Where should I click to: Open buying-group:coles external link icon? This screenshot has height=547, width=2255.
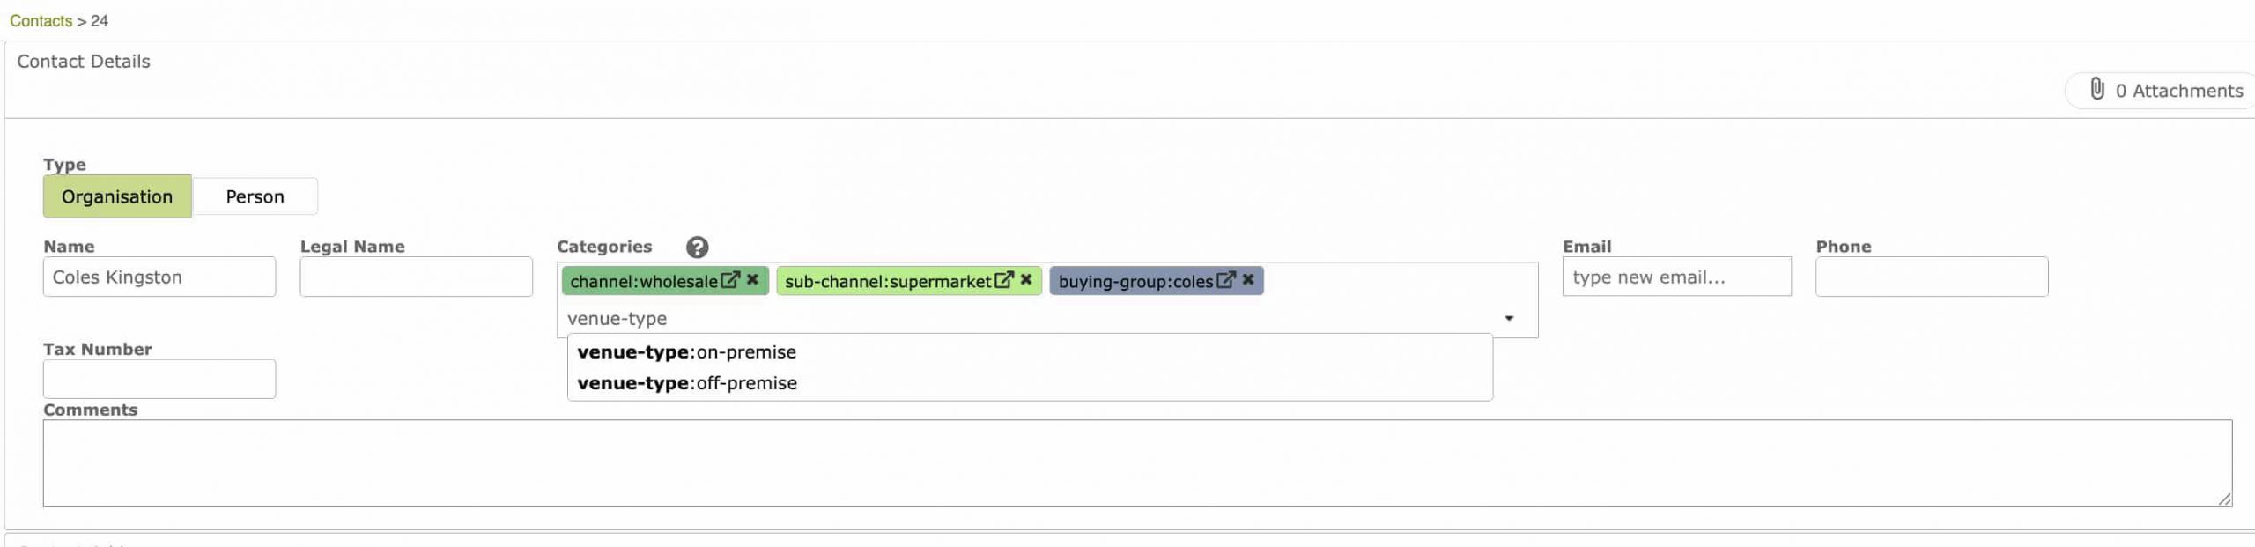1225,280
